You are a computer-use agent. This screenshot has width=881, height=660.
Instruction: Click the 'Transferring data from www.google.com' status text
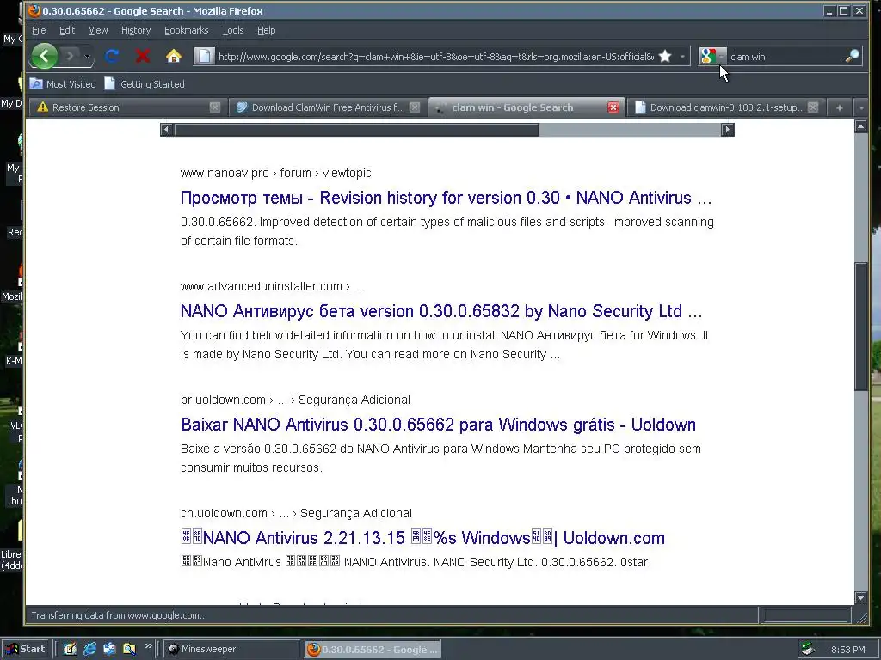(x=119, y=615)
